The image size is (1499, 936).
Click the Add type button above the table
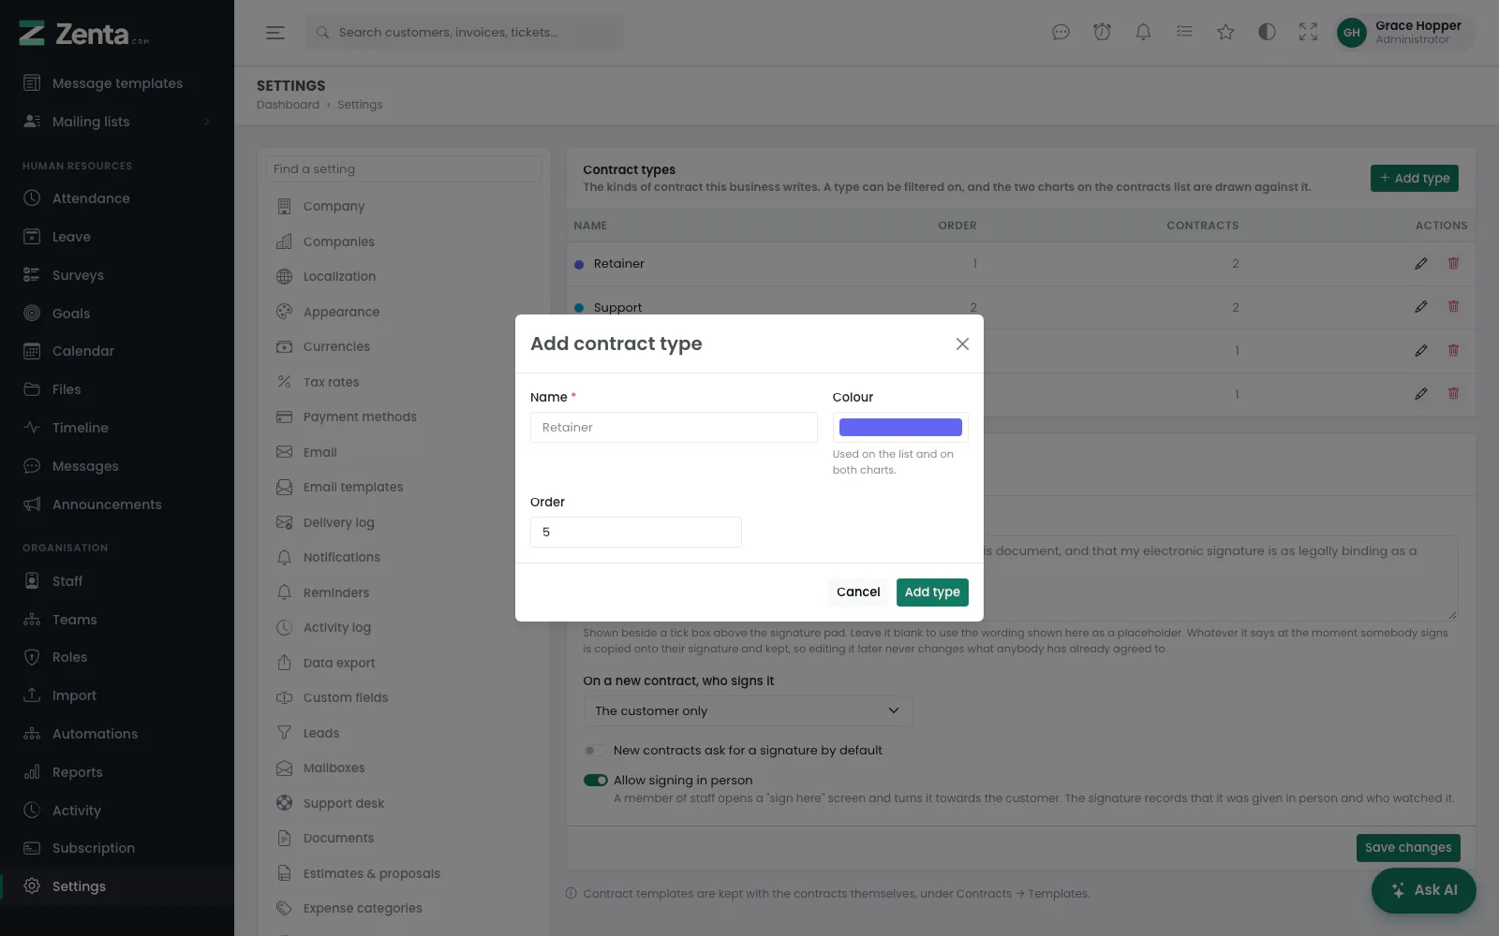point(1414,179)
